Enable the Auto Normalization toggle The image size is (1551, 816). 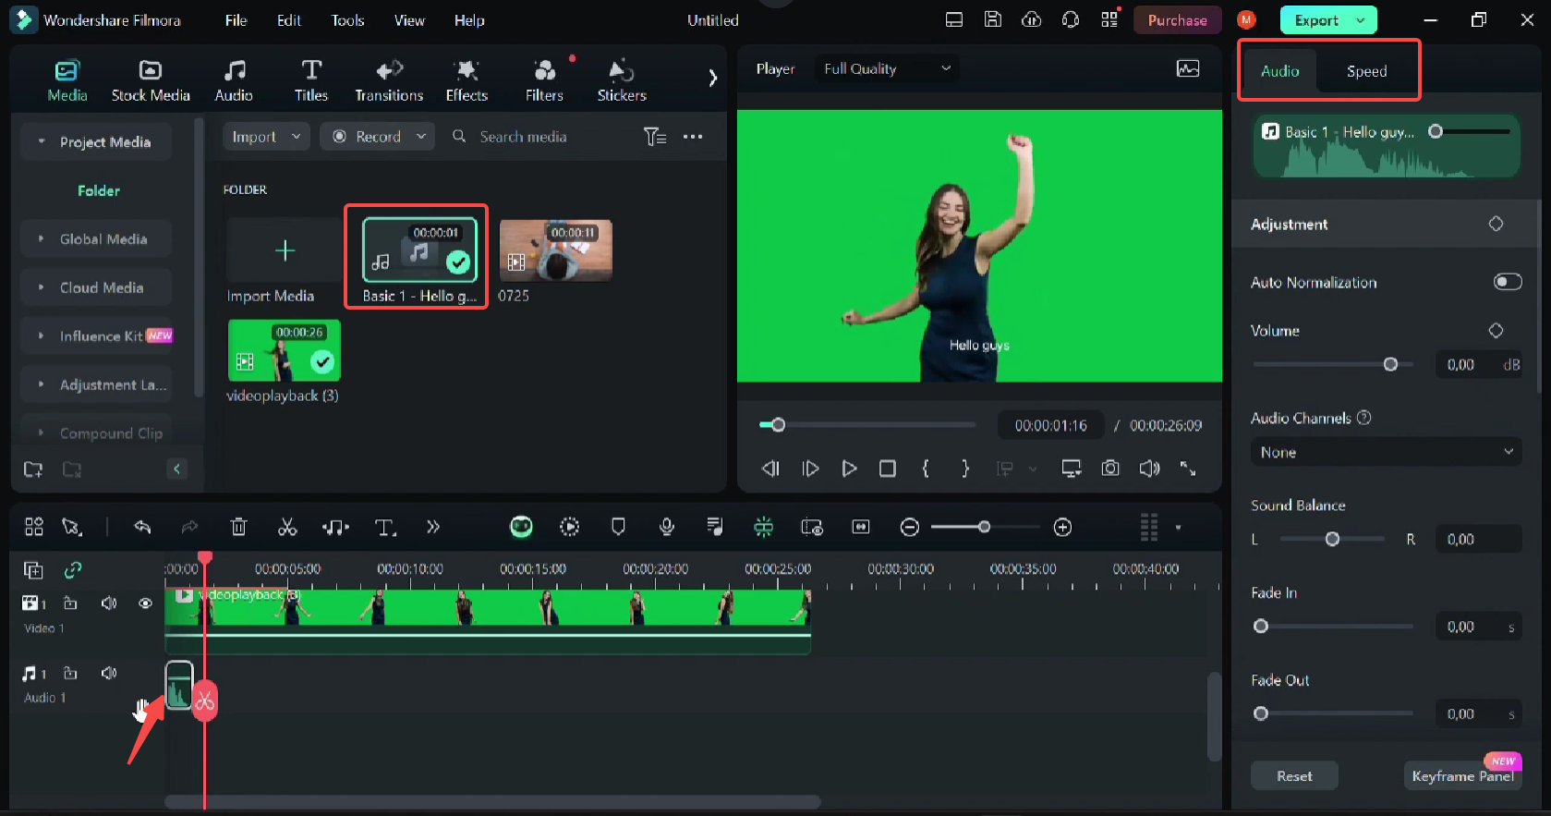point(1507,282)
